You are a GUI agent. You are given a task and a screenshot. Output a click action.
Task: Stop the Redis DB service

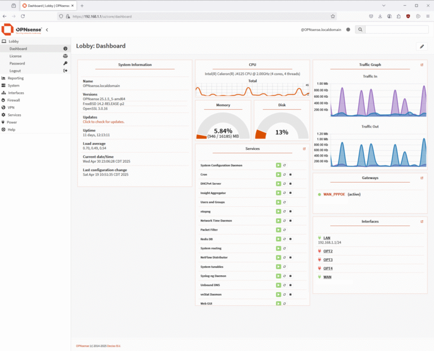coord(290,239)
